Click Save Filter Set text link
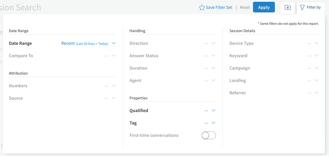The height and width of the screenshot is (156, 329). point(219,8)
